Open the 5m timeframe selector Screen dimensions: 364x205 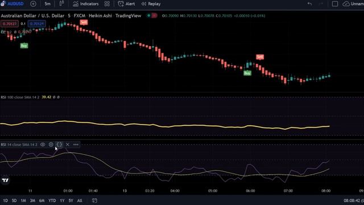[x=47, y=4]
